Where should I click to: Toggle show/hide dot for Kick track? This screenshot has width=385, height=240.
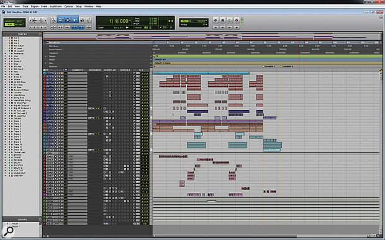[x=6, y=56]
